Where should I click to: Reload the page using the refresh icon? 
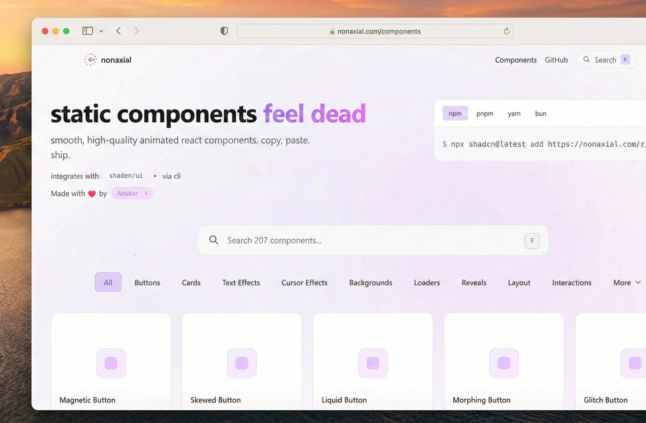click(x=506, y=31)
